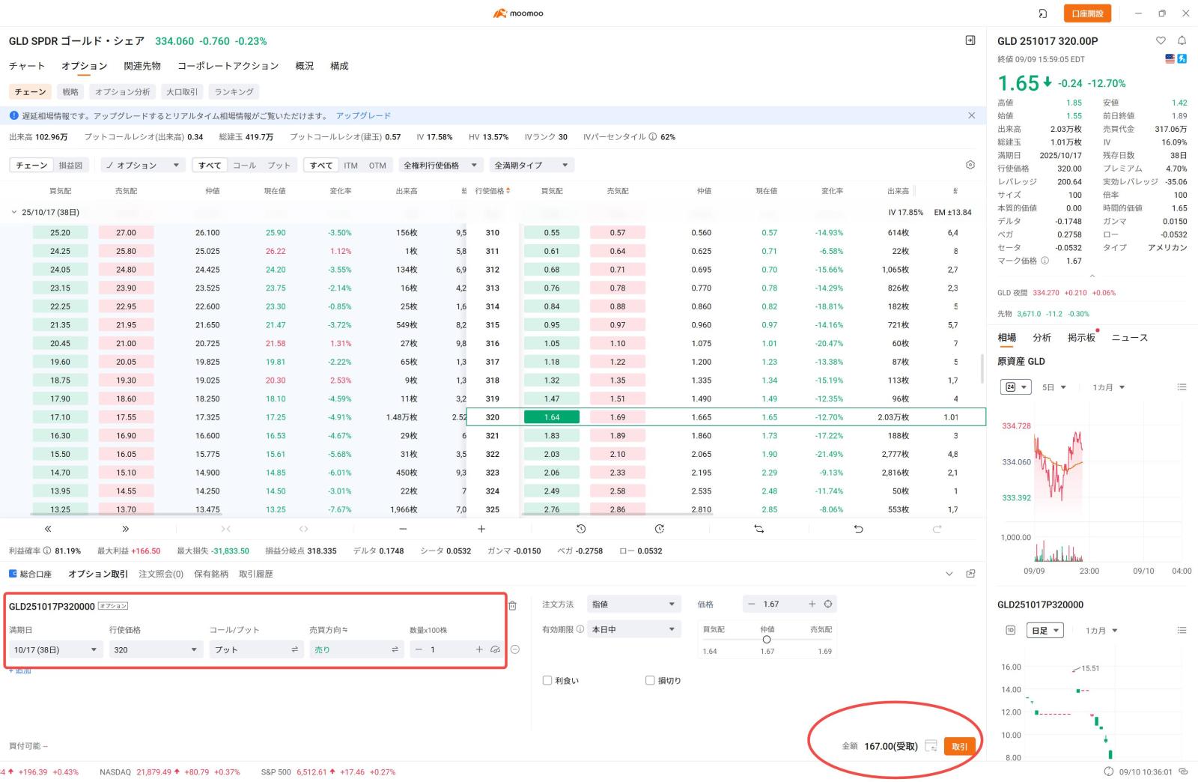Filter chain to OTM options
This screenshot has height=782, width=1198.
pyautogui.click(x=377, y=165)
